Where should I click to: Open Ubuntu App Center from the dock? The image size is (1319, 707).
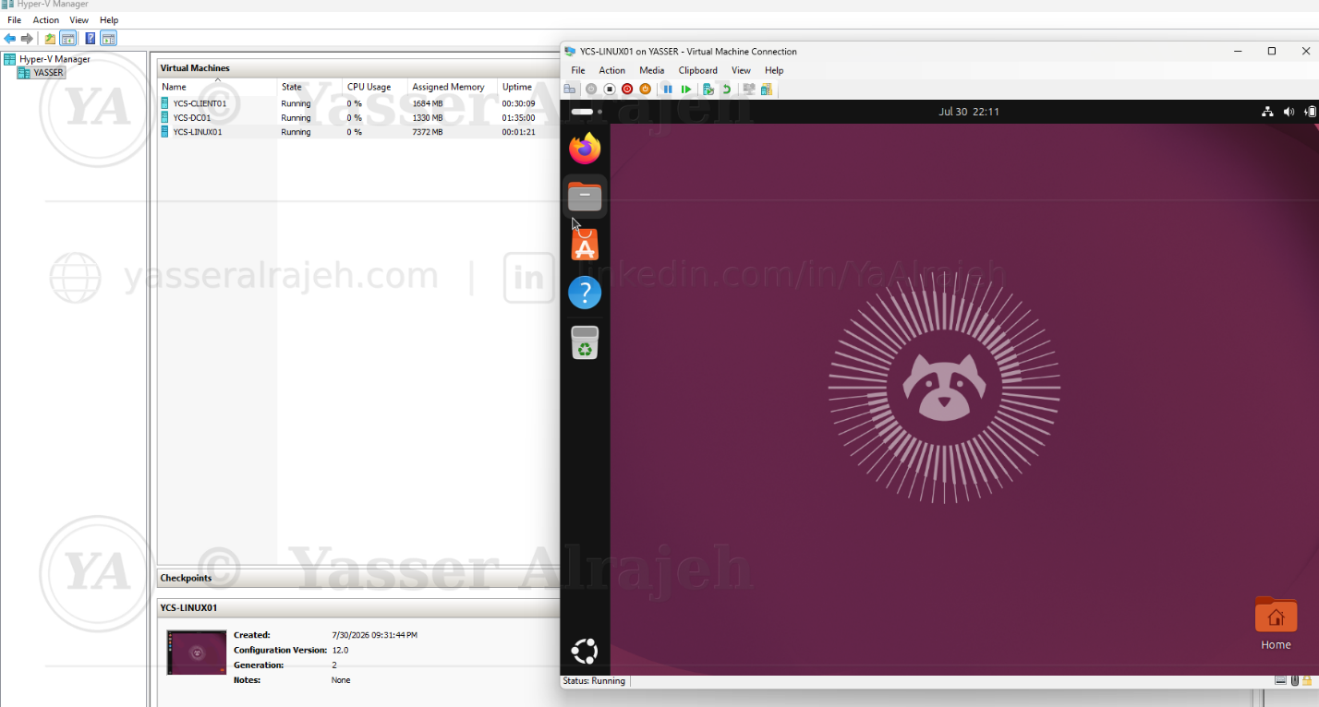pyautogui.click(x=585, y=245)
